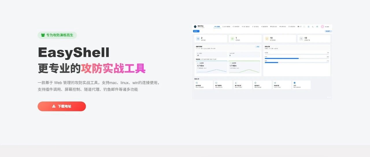
Task: Click the share icon in the quick-entry cards
Action: pyautogui.click(x=275, y=83)
